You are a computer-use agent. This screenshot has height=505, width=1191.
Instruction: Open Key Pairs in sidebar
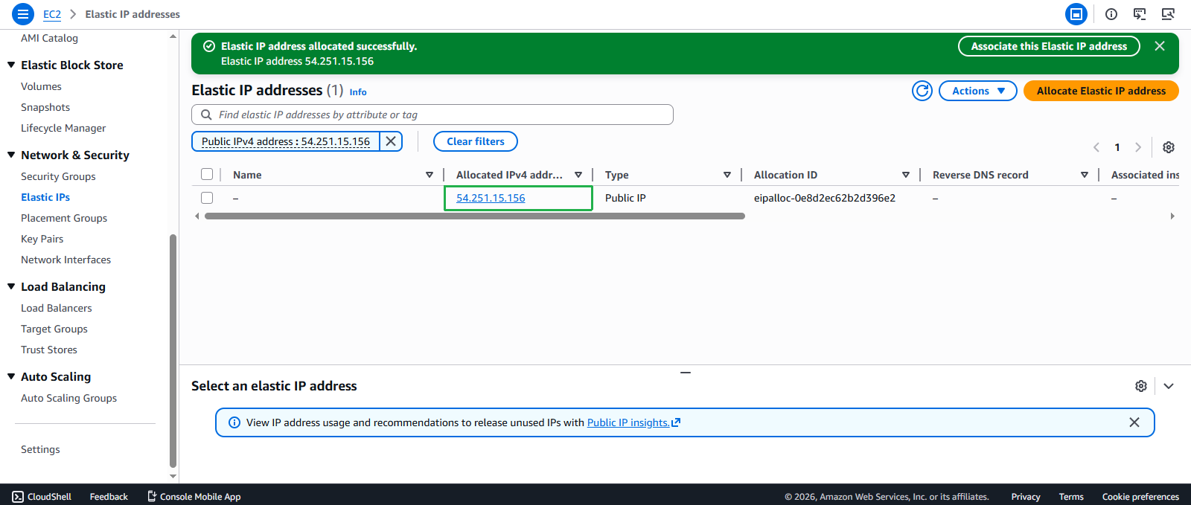pos(42,239)
